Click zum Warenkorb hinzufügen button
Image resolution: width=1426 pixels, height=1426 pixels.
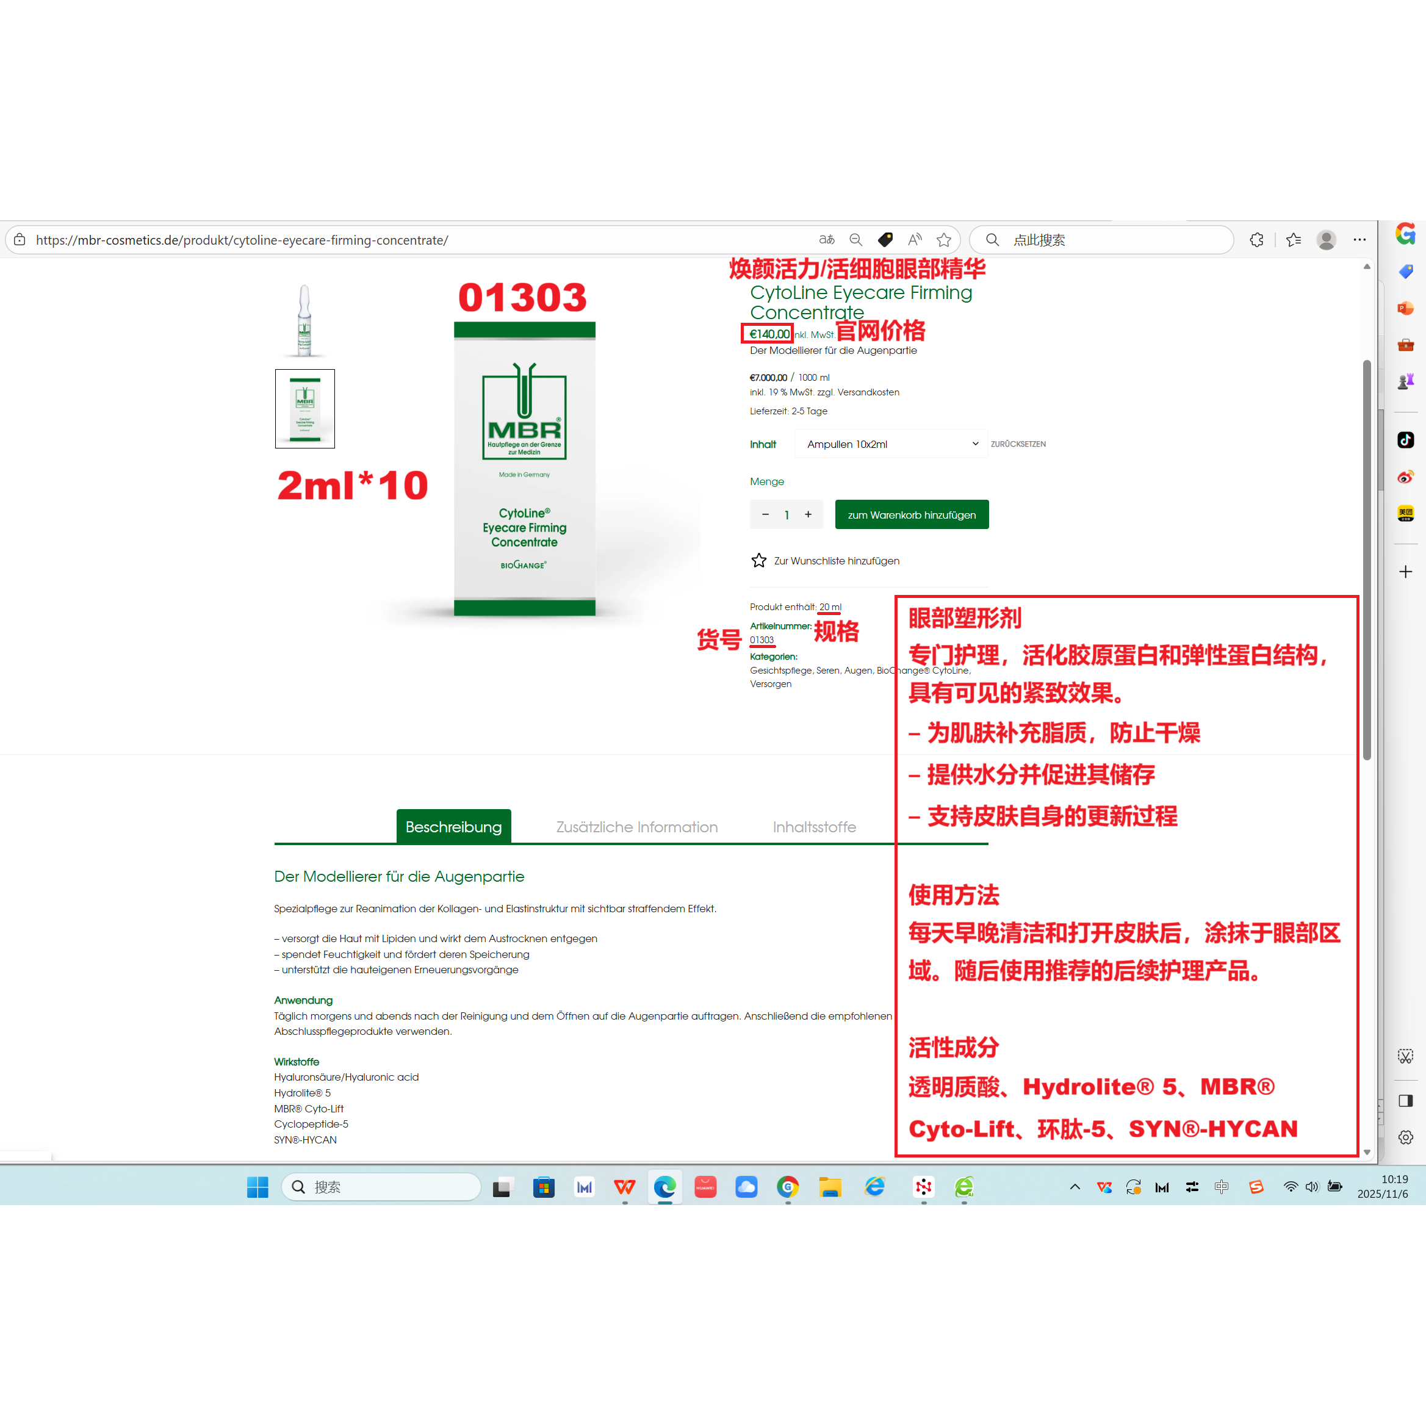[x=912, y=515]
